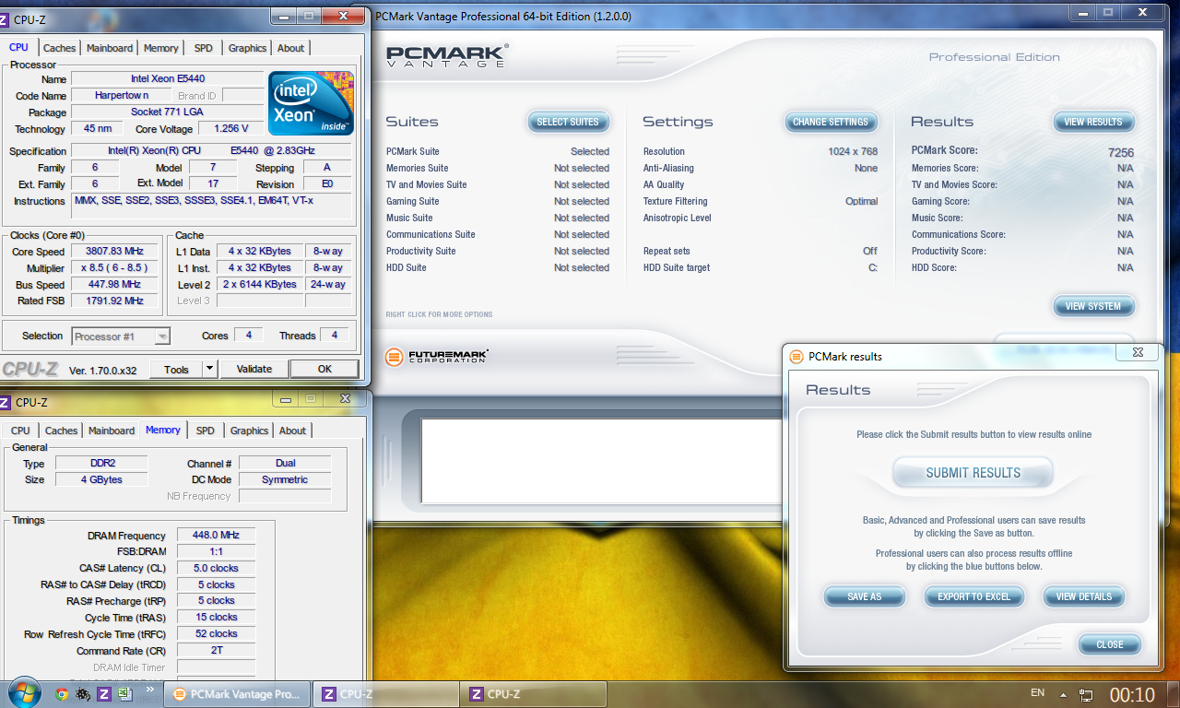
Task: Click the SAVE AS button
Action: pos(864,596)
